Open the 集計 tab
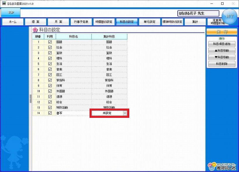The width and height of the screenshot is (239, 172). coord(195,22)
